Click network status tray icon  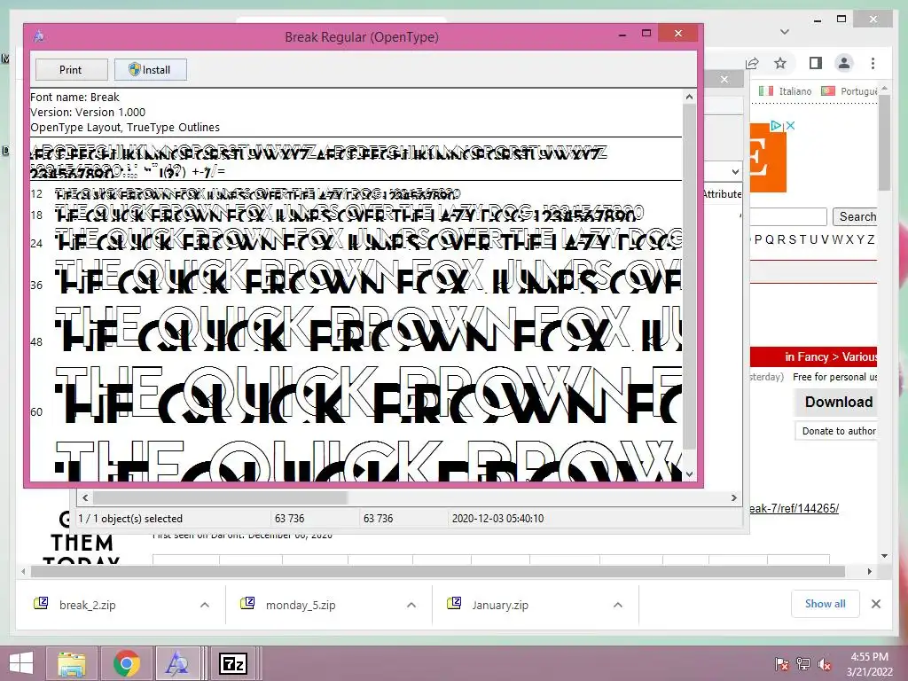(803, 664)
